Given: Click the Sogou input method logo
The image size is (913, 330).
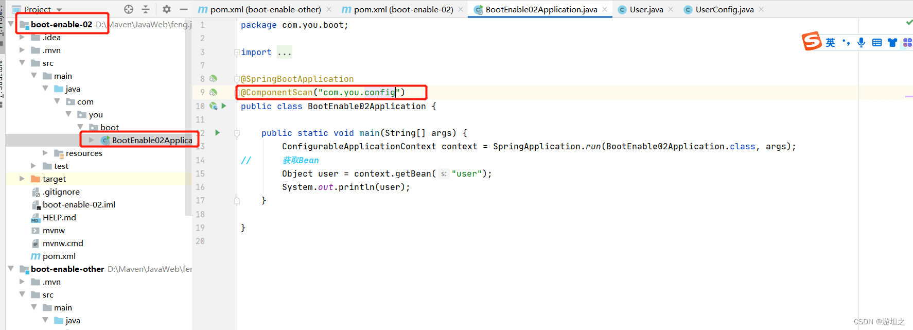Looking at the screenshot, I should click(812, 41).
